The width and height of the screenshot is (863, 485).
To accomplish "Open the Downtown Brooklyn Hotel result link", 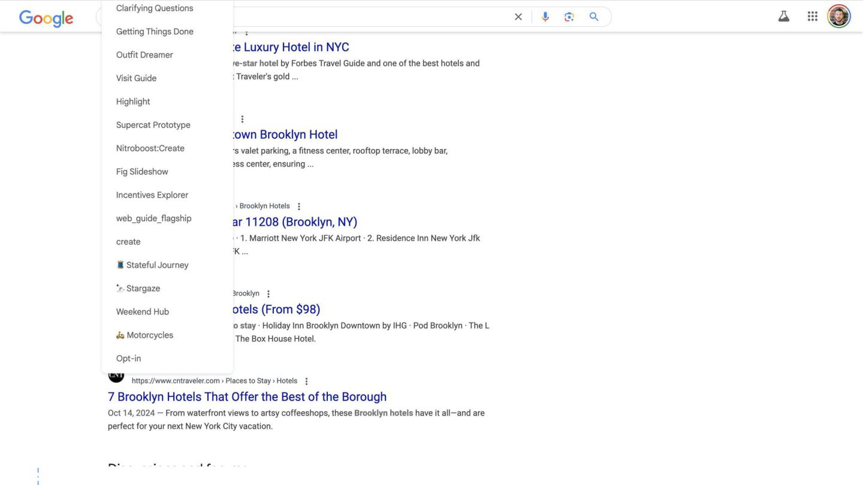I will (x=285, y=135).
